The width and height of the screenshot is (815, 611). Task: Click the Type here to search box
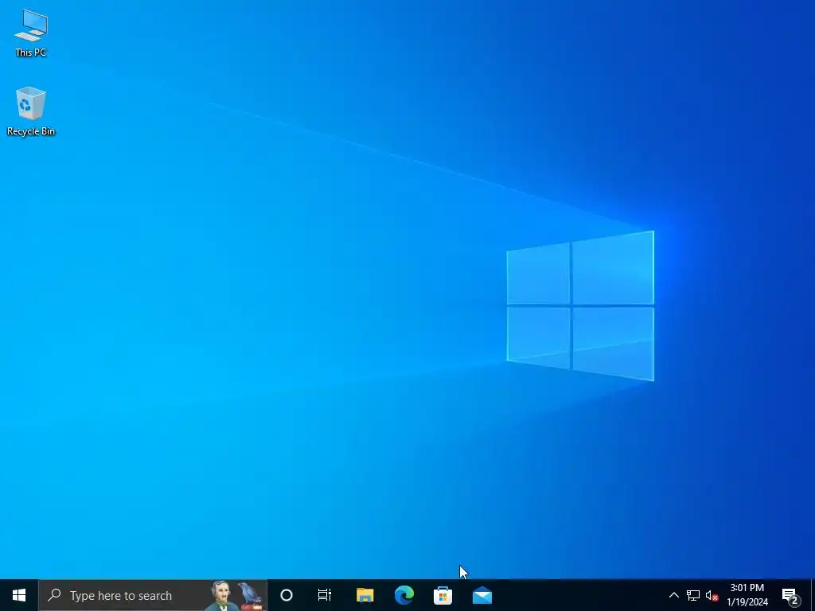[153, 595]
